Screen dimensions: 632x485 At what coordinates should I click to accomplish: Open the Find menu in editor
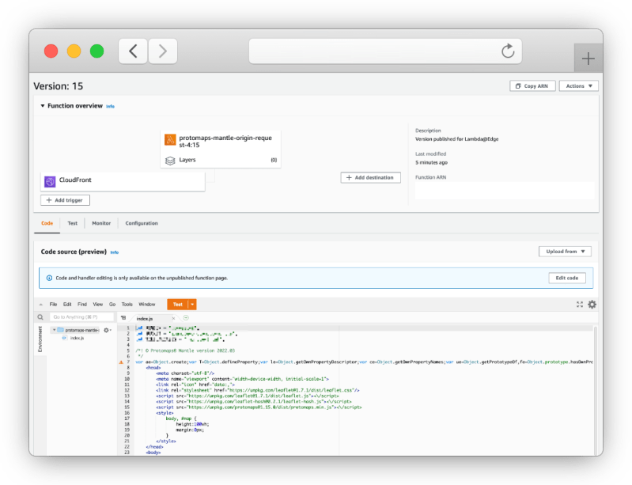tap(82, 305)
